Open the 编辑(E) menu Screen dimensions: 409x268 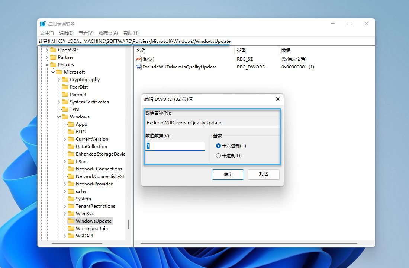pyautogui.click(x=66, y=33)
